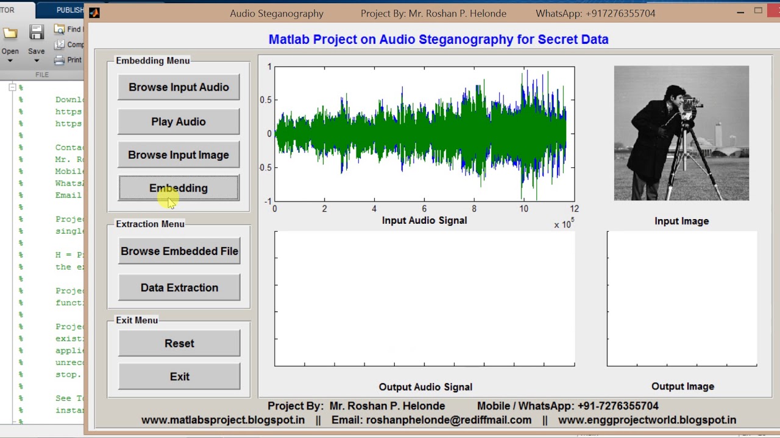Screen dimensions: 780x438
Task: Click the Save floppy disk icon
Action: [37, 33]
